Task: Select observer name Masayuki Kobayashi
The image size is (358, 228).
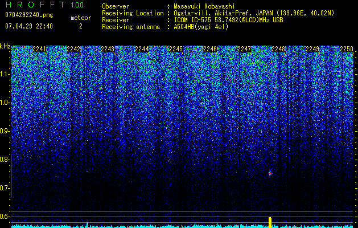Action: [x=204, y=7]
